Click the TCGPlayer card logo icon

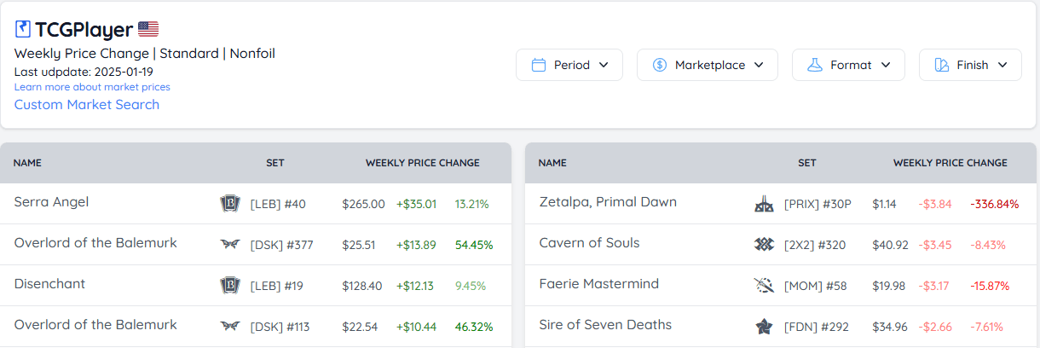(x=23, y=29)
